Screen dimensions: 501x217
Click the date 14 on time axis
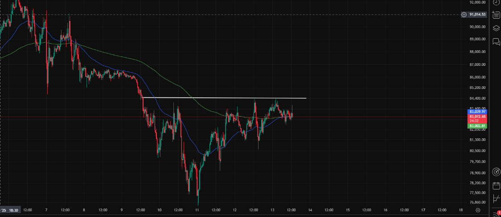(x=310, y=210)
